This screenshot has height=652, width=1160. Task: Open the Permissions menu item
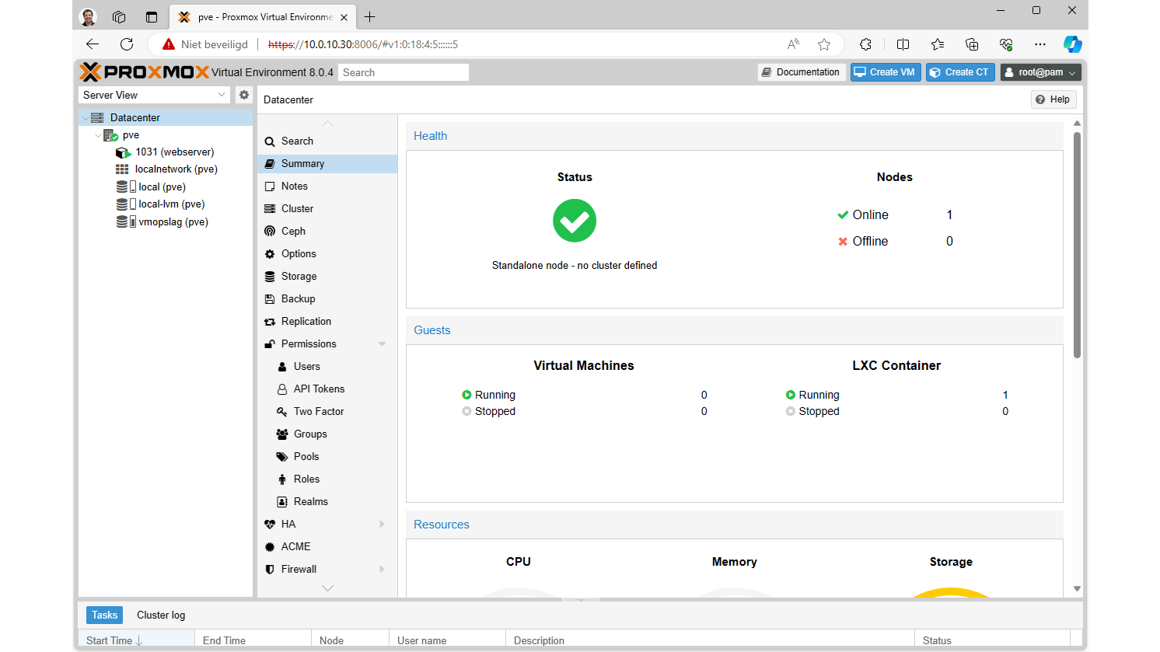point(327,344)
